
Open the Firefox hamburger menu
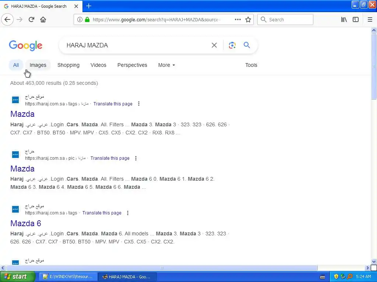[x=370, y=20]
